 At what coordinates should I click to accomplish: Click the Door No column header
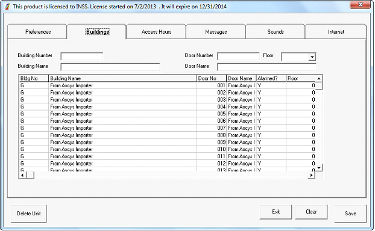212,78
